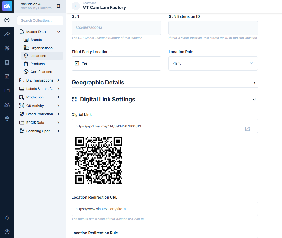Click the QR grid icon beside Digital Link Settings
Viewport: 282px width, 238px height.
[x=74, y=99]
